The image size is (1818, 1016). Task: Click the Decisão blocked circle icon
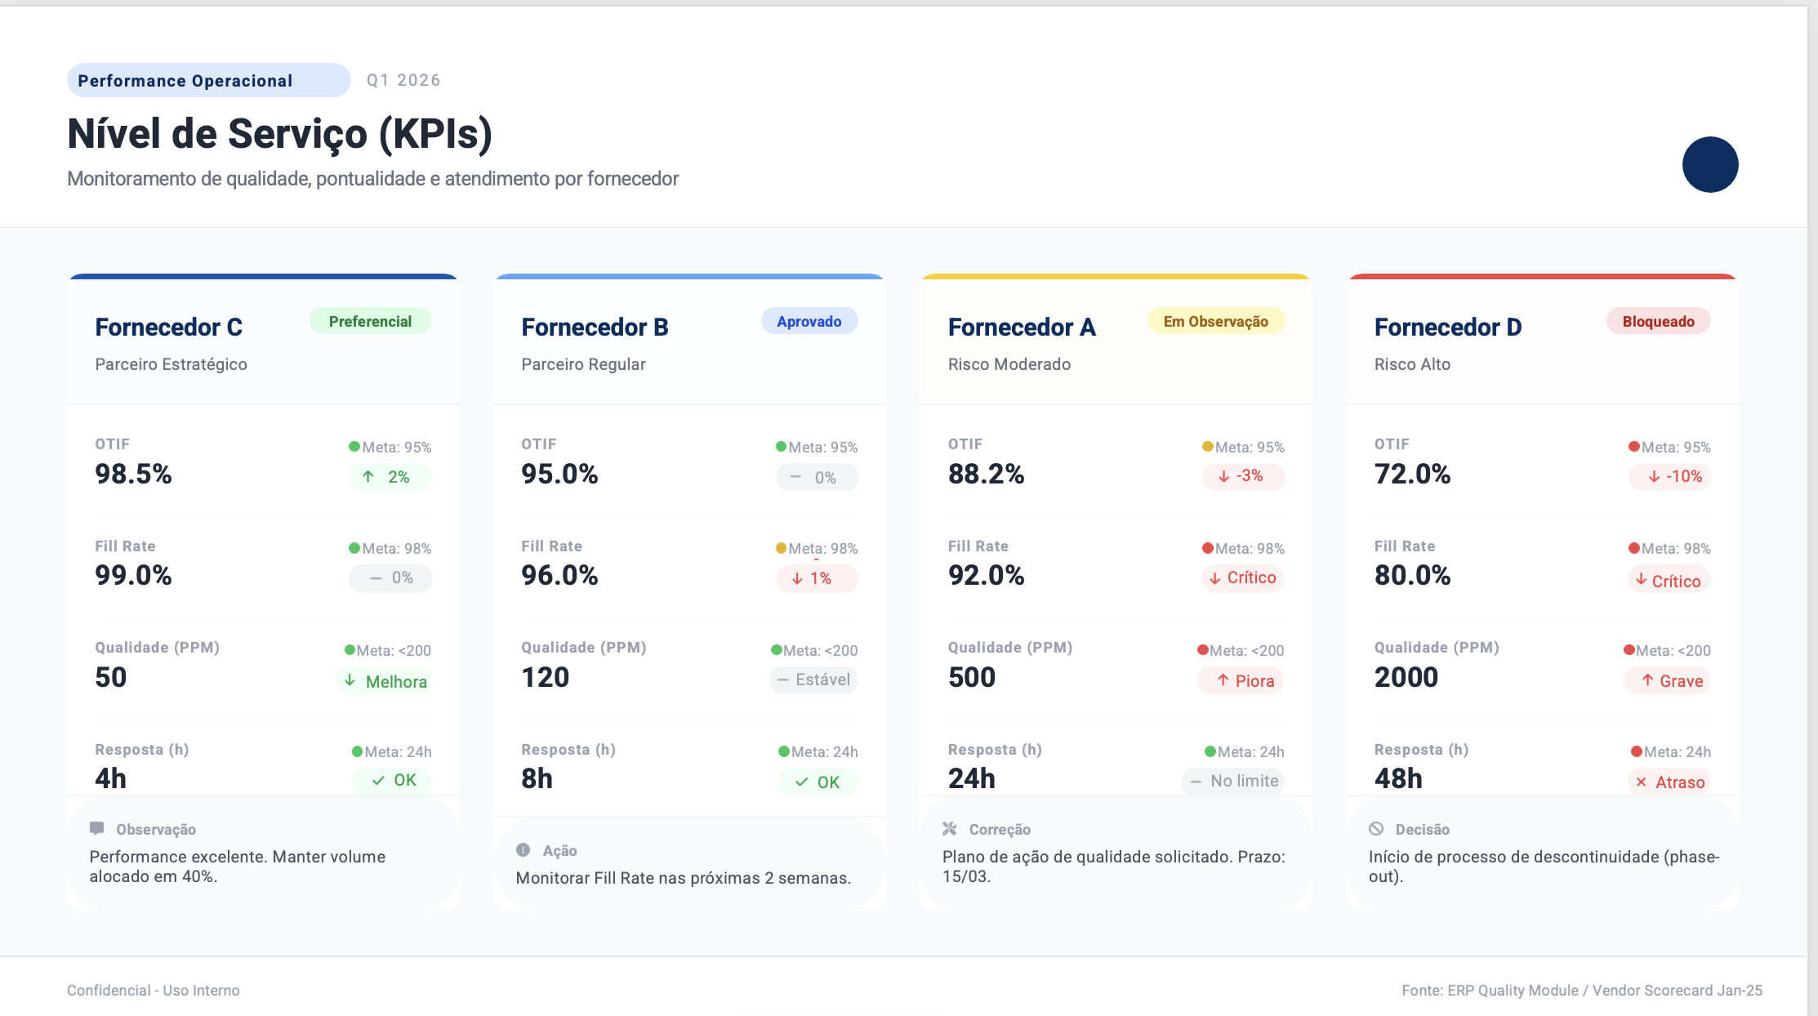pos(1376,829)
